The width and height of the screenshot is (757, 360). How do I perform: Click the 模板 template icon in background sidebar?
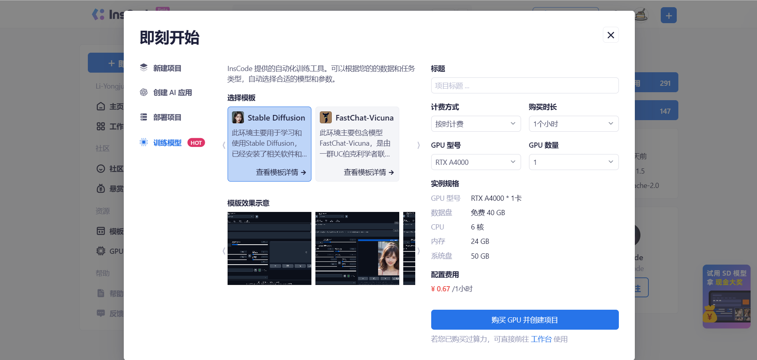[x=101, y=231]
